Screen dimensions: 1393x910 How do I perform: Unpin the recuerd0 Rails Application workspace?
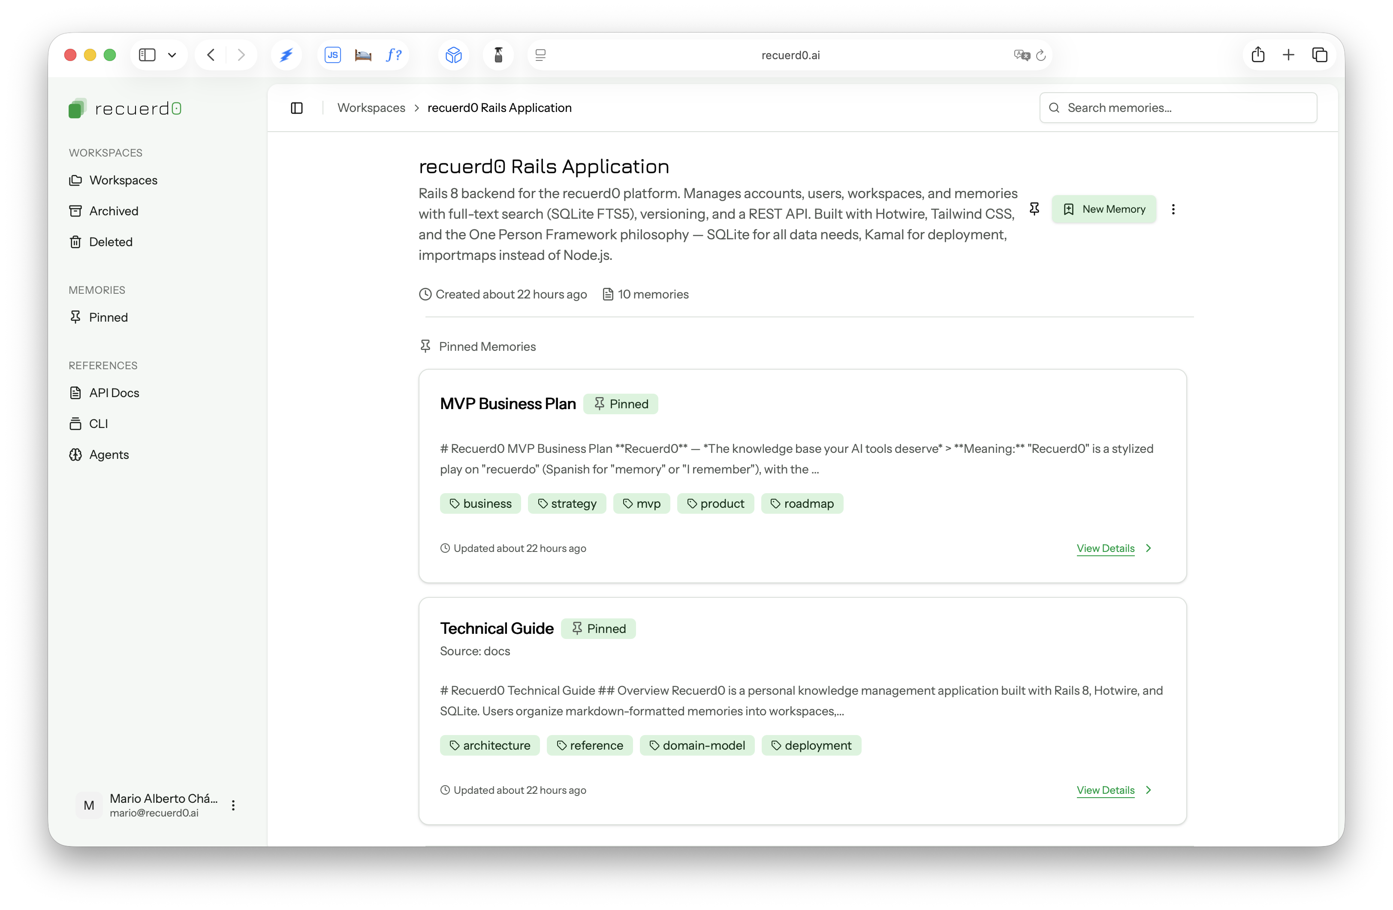pyautogui.click(x=1035, y=209)
